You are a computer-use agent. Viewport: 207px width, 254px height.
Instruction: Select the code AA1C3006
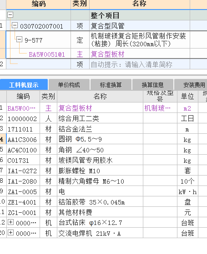click(x=22, y=140)
